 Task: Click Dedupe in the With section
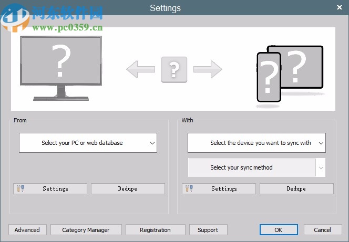click(x=296, y=188)
